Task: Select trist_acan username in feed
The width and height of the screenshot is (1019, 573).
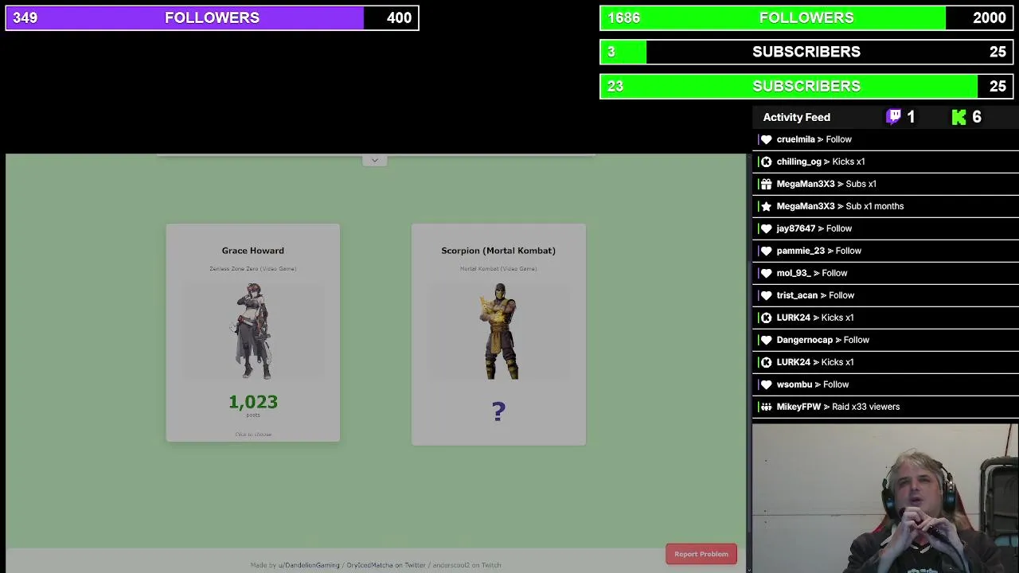Action: pyautogui.click(x=797, y=295)
